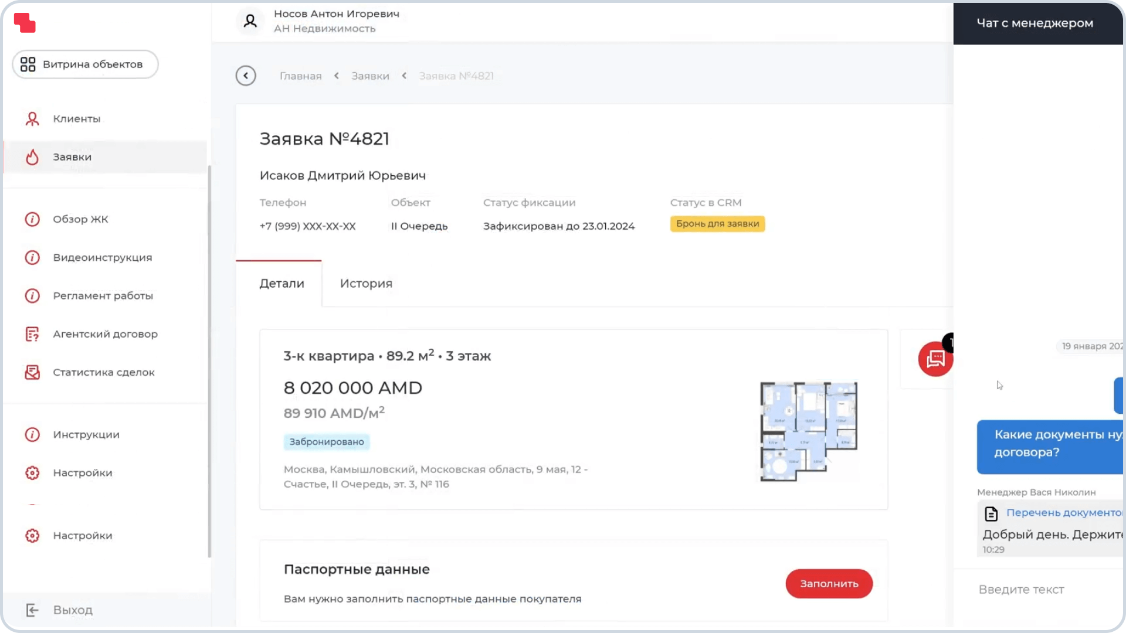The height and width of the screenshot is (633, 1126).
Task: Open the red chat bubble icon
Action: coord(935,359)
